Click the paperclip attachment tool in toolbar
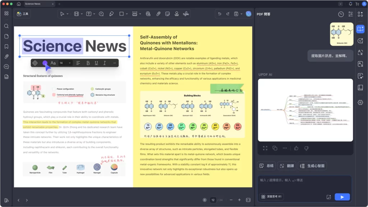This screenshot has width=368, height=207. 158,14
